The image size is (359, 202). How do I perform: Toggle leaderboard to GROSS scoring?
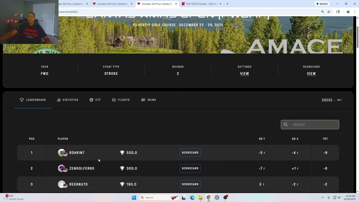pyautogui.click(x=327, y=100)
